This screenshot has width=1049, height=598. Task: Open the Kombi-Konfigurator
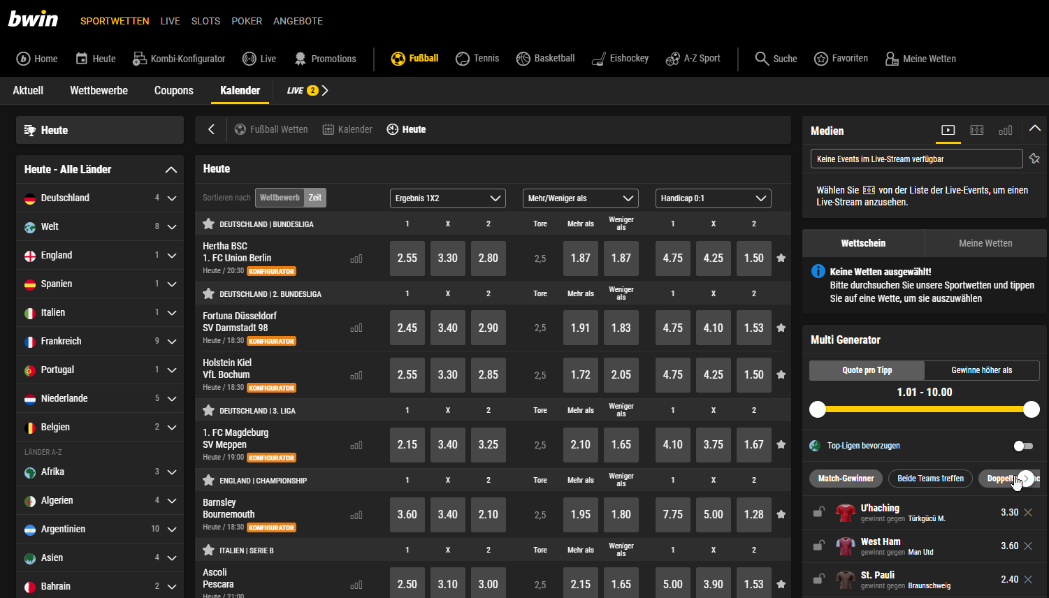click(179, 59)
